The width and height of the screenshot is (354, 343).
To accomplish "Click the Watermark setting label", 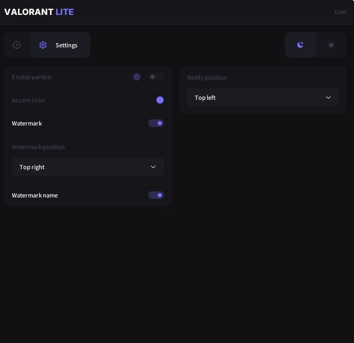I will pos(27,123).
